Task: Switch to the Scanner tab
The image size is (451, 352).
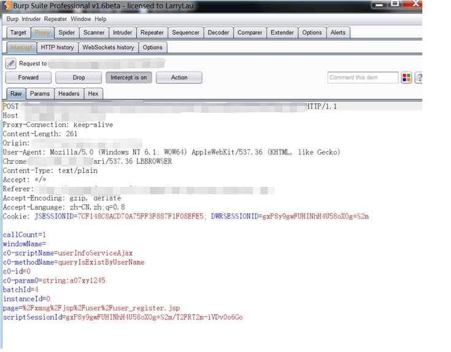Action: pos(94,33)
